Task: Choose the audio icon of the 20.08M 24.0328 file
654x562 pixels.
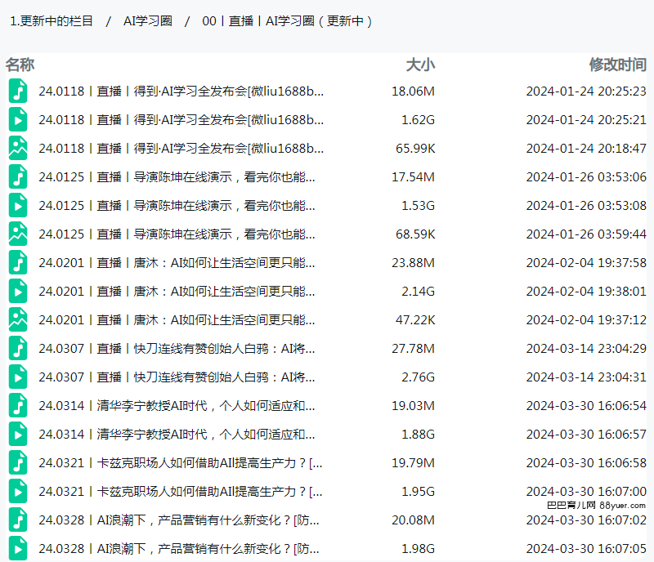Action: (x=18, y=520)
